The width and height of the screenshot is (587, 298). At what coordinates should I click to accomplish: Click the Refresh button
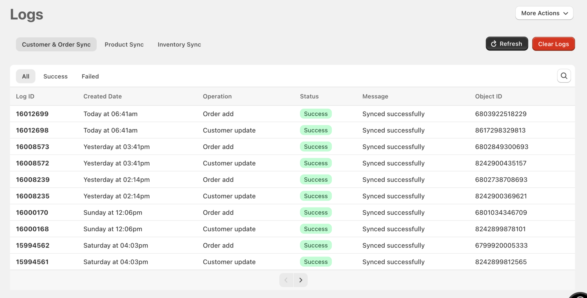click(507, 44)
